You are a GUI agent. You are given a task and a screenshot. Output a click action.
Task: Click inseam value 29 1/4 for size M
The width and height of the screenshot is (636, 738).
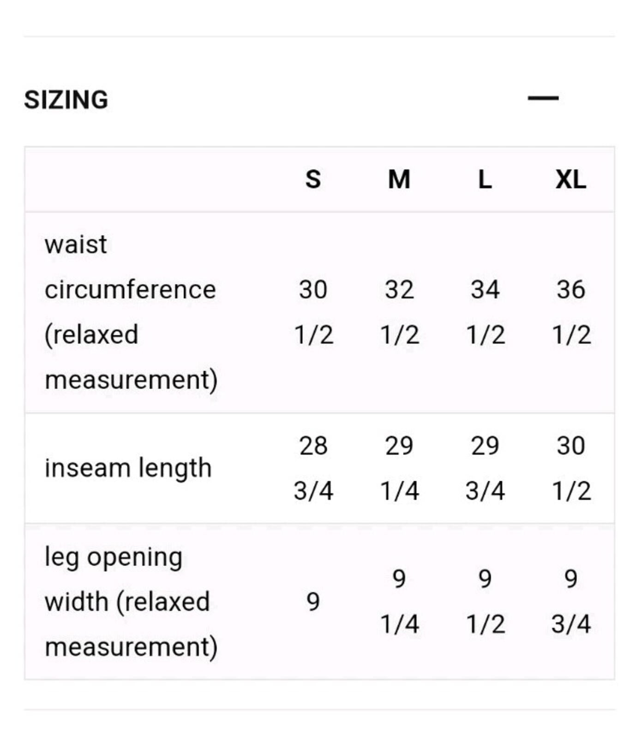(x=399, y=468)
